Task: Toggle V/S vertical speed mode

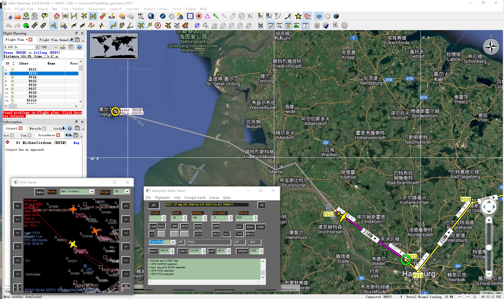Action: [x=240, y=234]
